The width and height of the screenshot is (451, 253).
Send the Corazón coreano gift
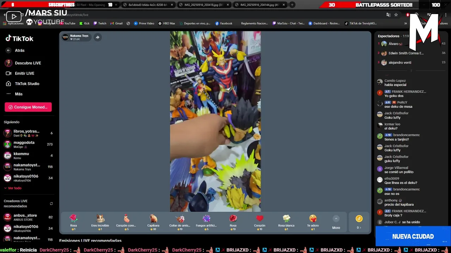126,222
